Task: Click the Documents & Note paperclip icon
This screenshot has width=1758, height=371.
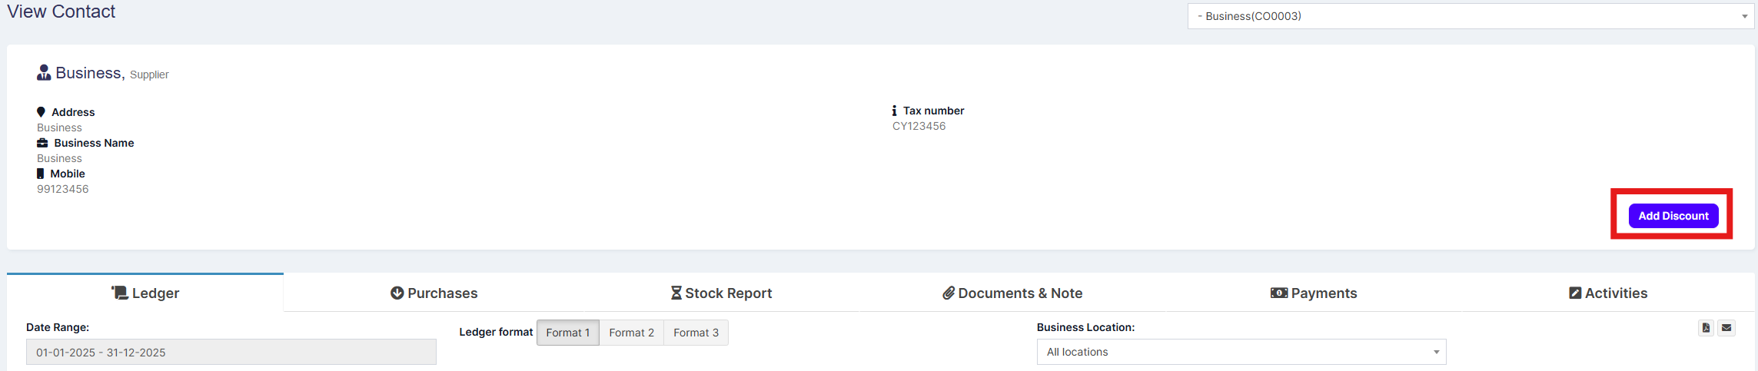Action: [x=949, y=293]
